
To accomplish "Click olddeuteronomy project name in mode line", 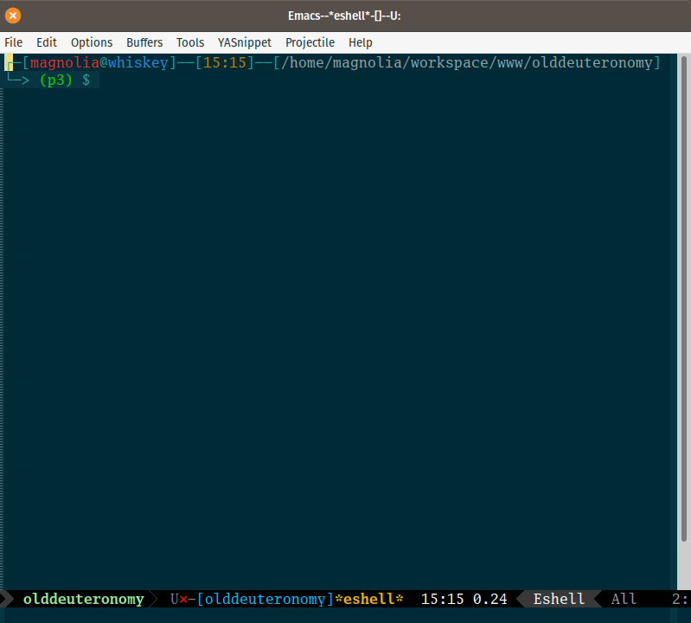I will 83,599.
